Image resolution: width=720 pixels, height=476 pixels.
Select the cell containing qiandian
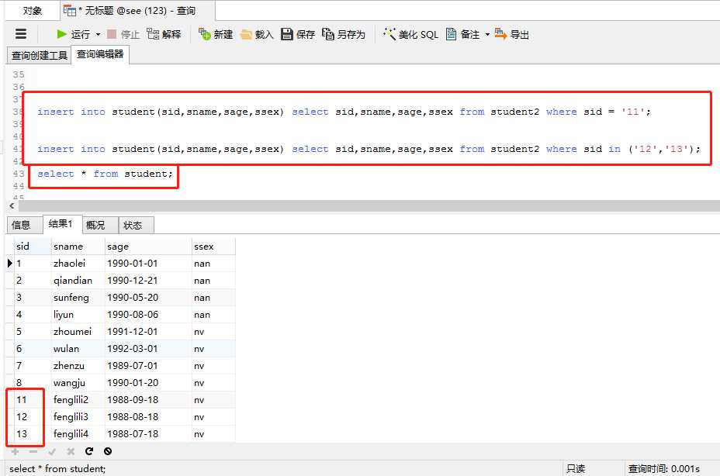[x=78, y=281]
